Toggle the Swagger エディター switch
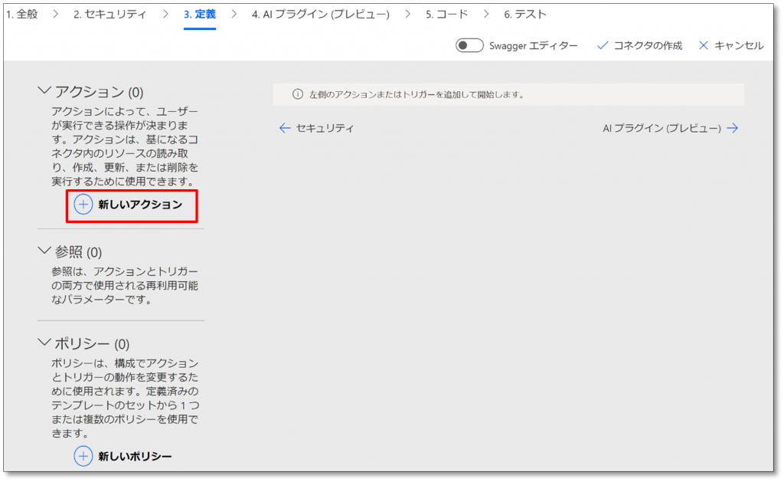This screenshot has width=784, height=482. point(469,45)
